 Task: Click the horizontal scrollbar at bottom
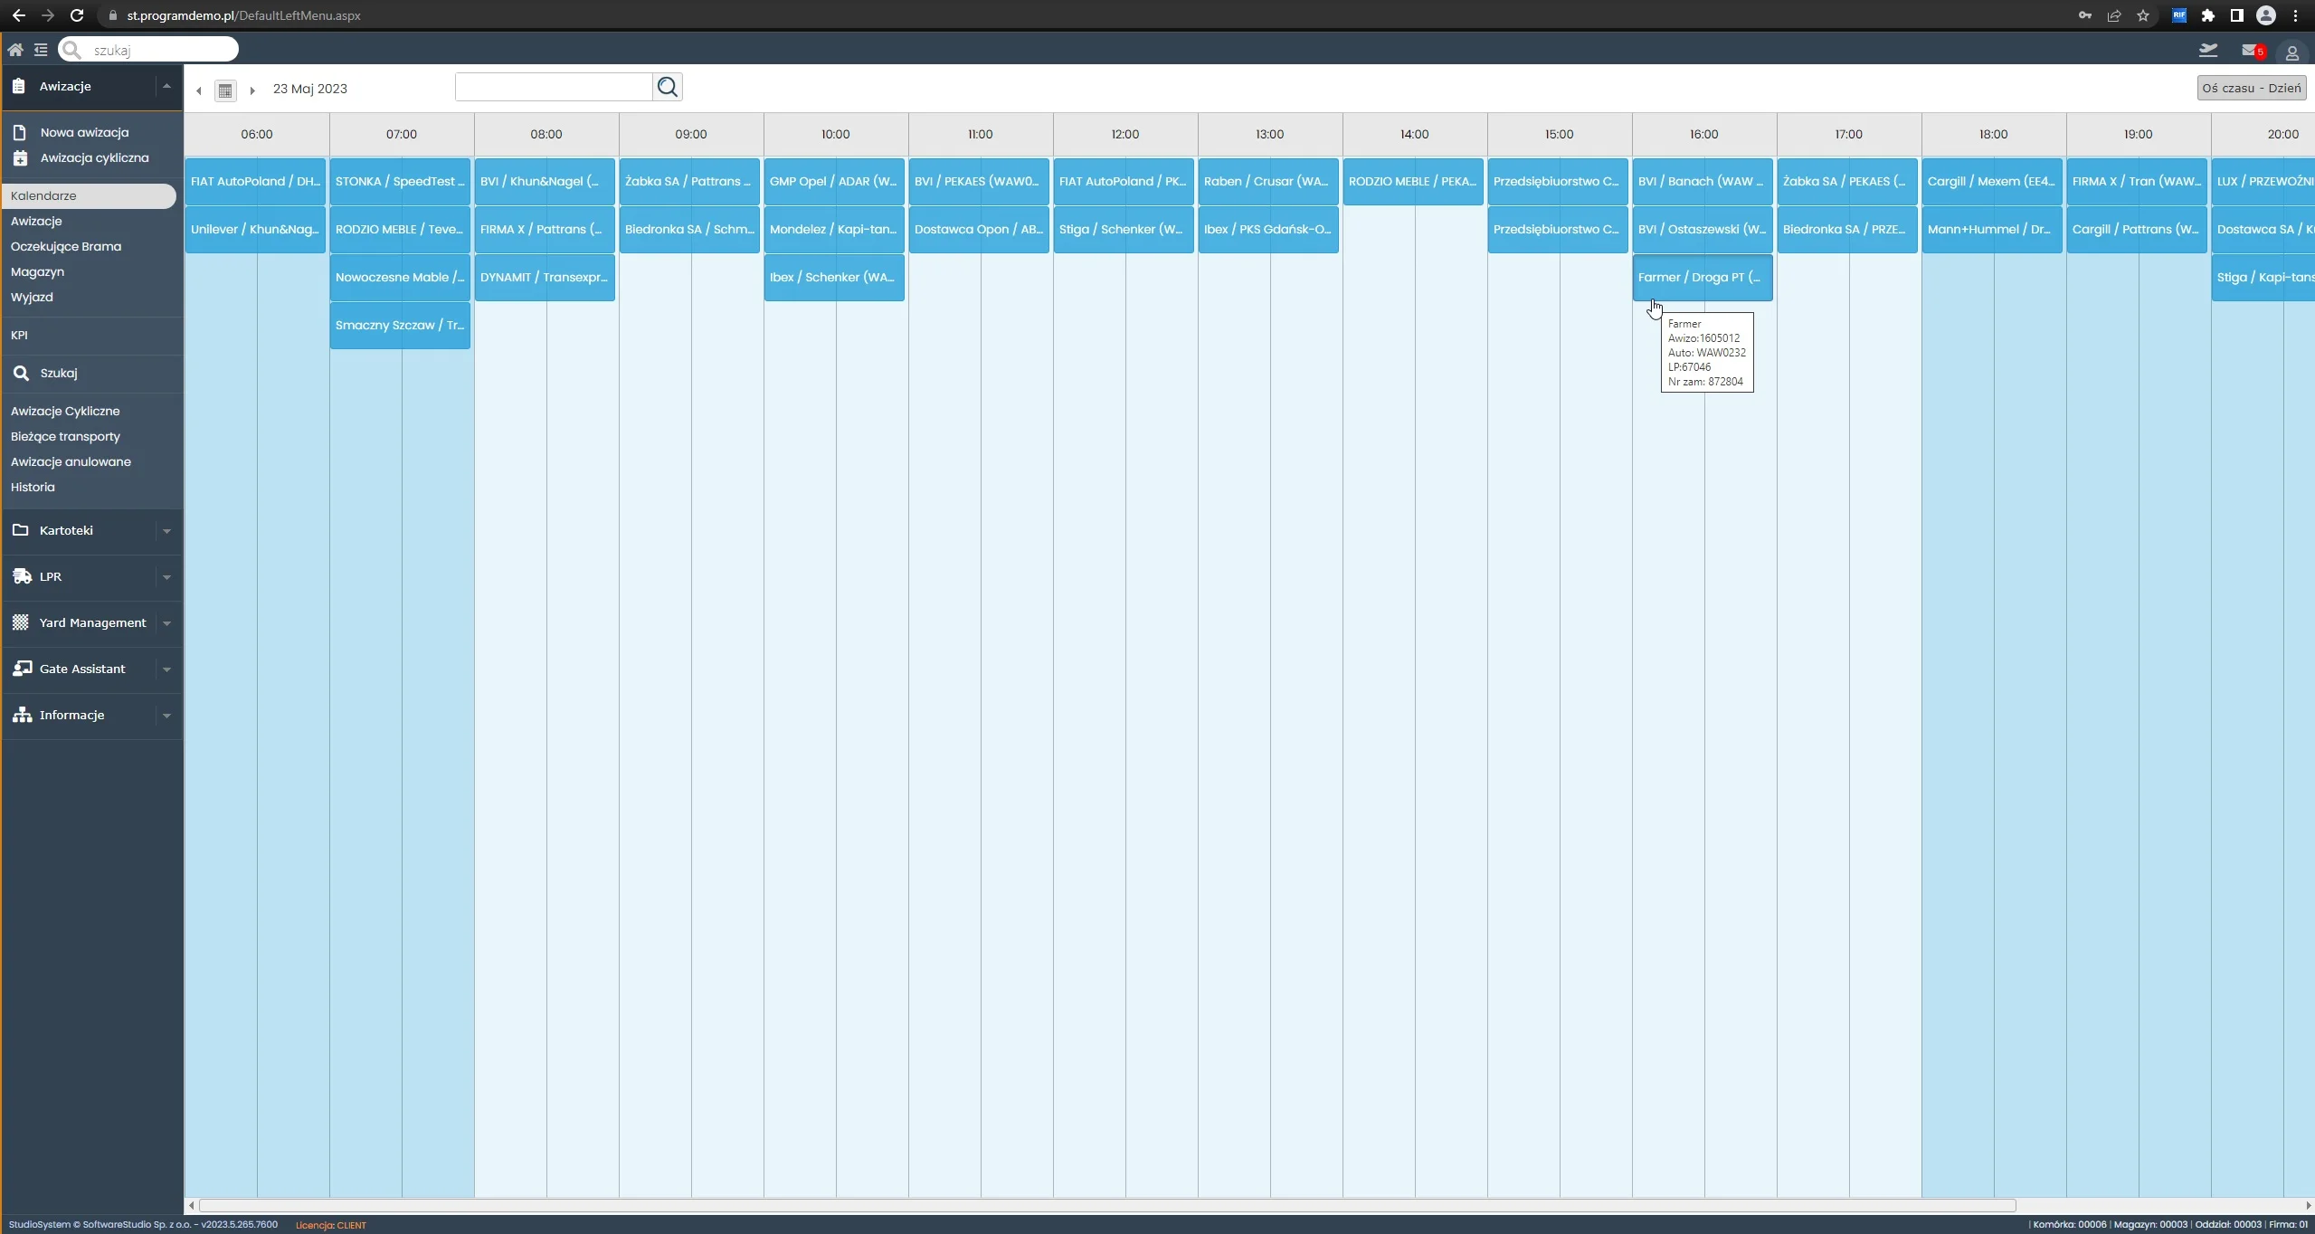pos(1106,1205)
